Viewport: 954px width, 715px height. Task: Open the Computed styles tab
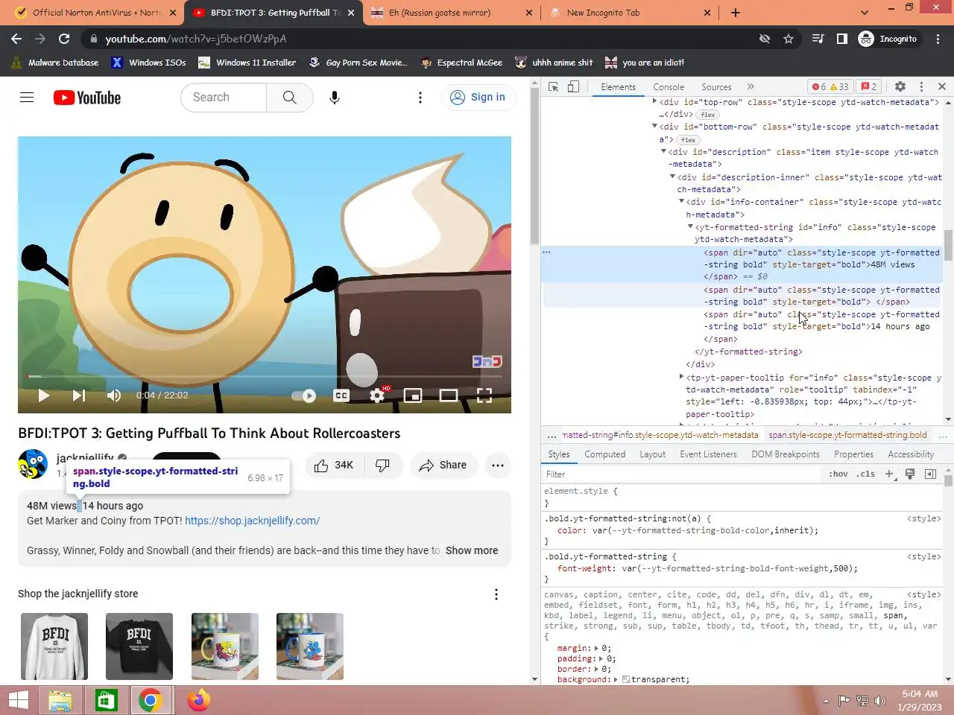tap(604, 454)
